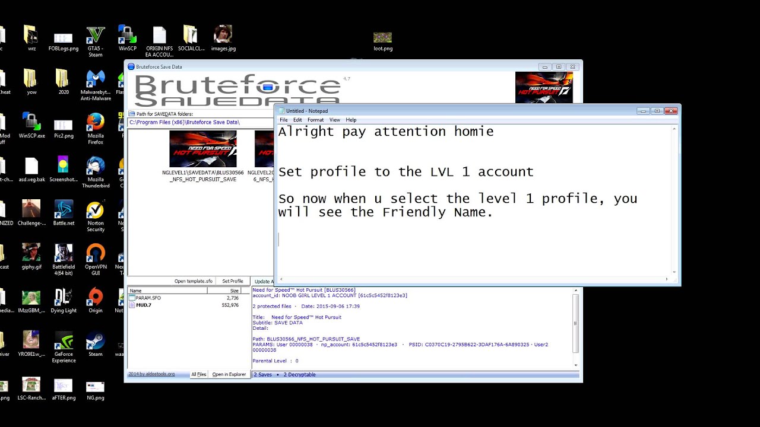
Task: Click the folder icon beside Path for SAVEDATA
Action: tap(132, 114)
